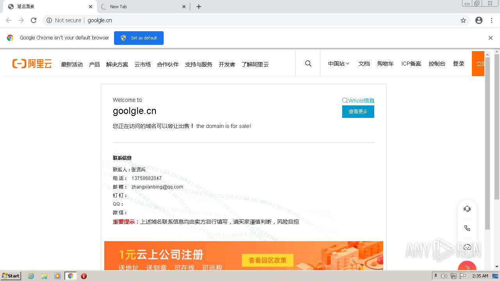Screen dimensions: 500x281
Task: Click the network tray icon
Action: 454,276
